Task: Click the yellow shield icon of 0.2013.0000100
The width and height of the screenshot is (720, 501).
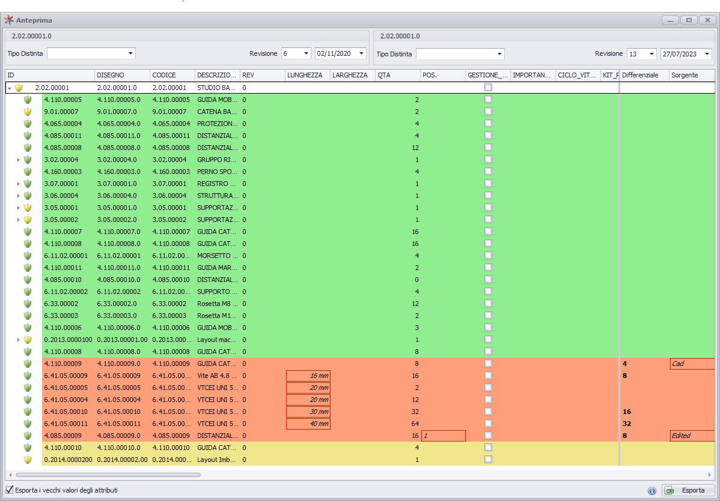Action: (x=28, y=340)
